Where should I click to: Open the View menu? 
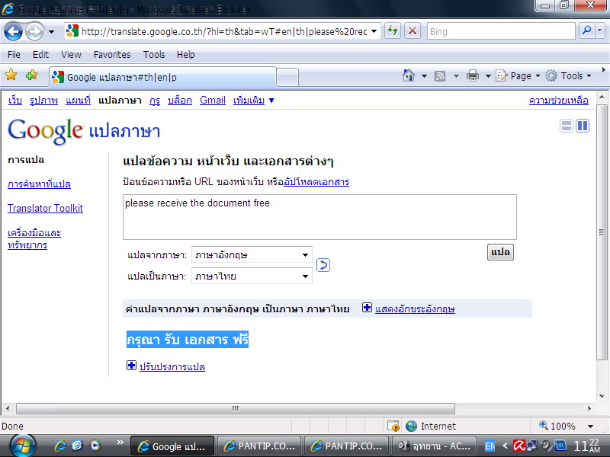pyautogui.click(x=71, y=54)
